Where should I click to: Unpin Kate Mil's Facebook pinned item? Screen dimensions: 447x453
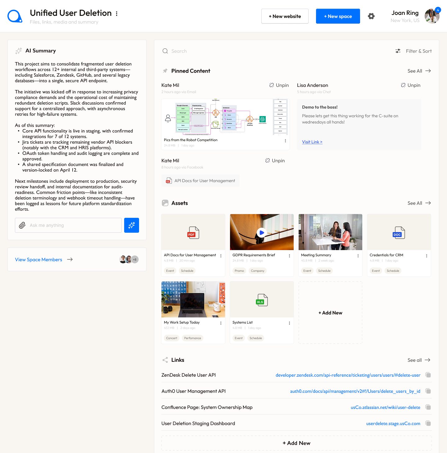(275, 161)
